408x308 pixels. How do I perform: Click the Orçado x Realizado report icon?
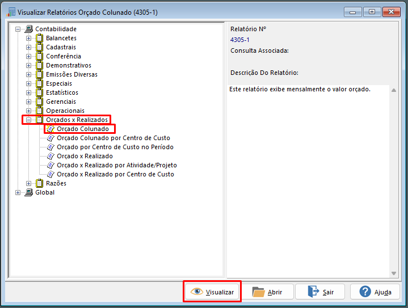coord(51,157)
